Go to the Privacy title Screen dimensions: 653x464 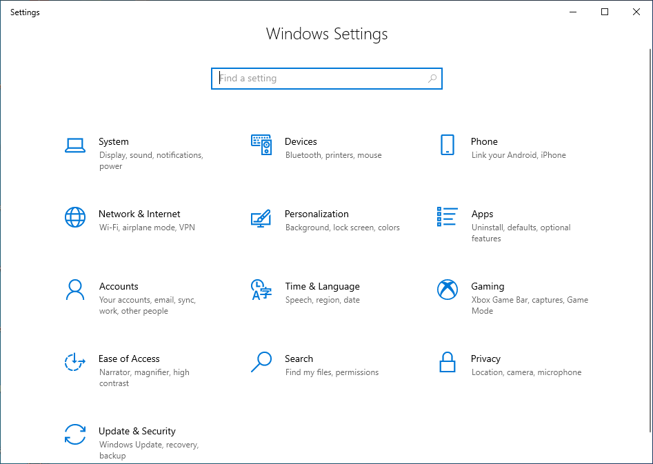(485, 359)
